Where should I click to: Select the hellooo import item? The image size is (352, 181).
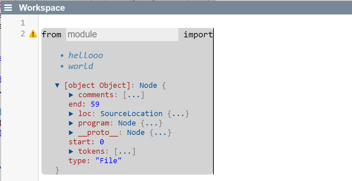pos(86,56)
